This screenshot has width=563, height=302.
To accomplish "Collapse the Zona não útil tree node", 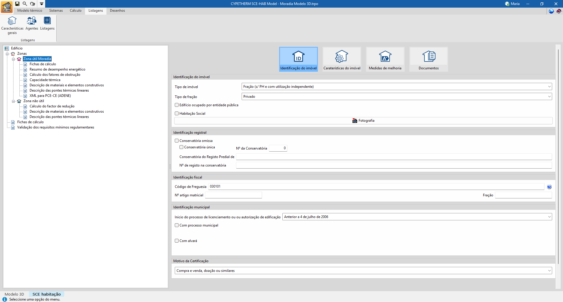I will pos(13,101).
